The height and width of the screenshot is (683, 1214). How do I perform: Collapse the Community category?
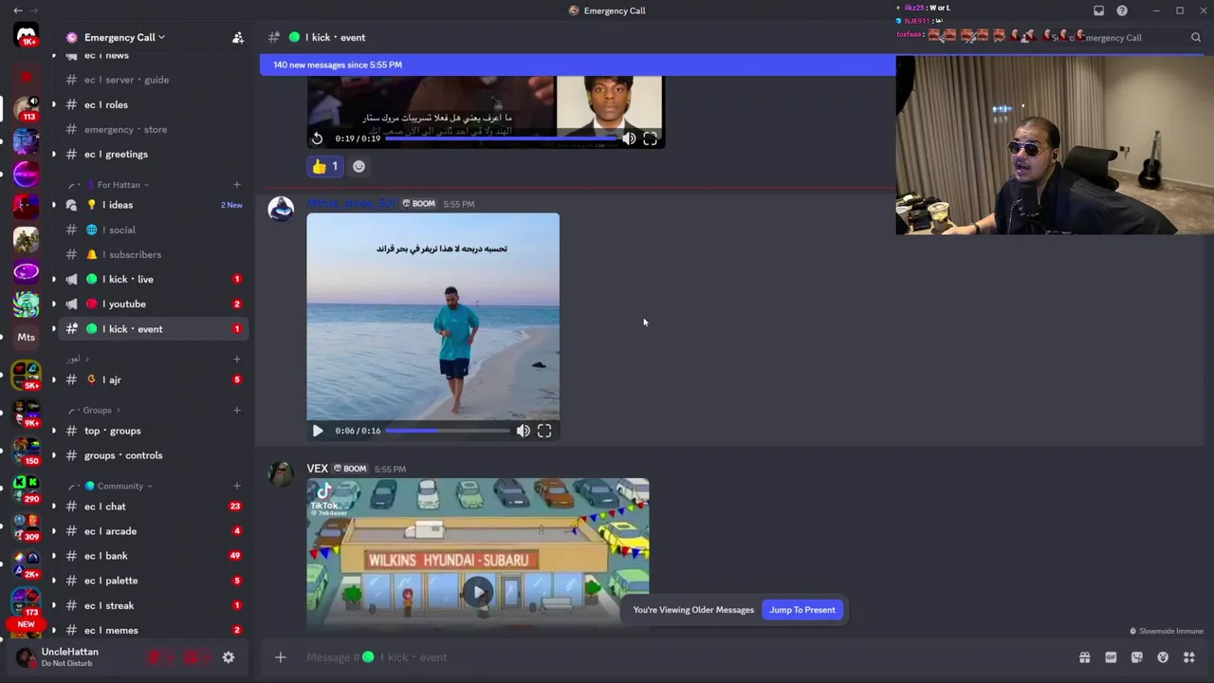[x=120, y=486]
